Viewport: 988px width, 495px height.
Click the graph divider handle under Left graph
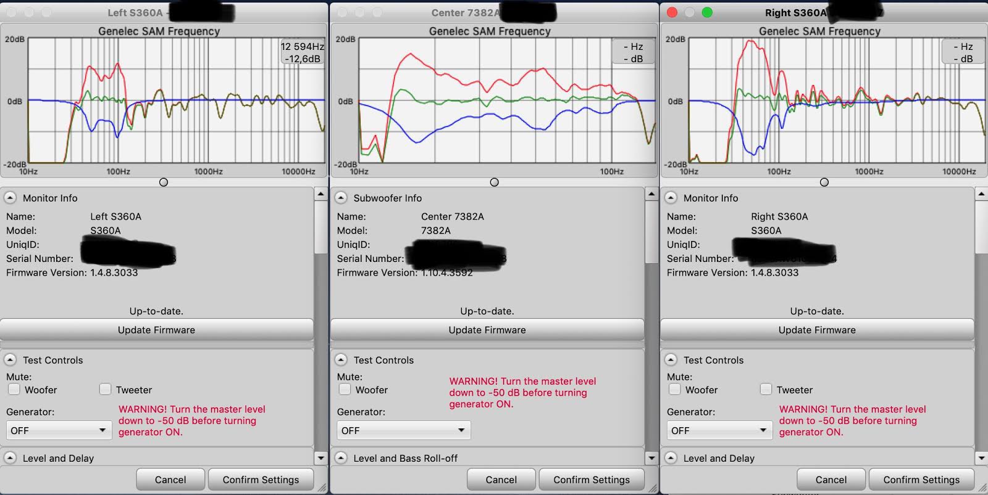pyautogui.click(x=164, y=182)
